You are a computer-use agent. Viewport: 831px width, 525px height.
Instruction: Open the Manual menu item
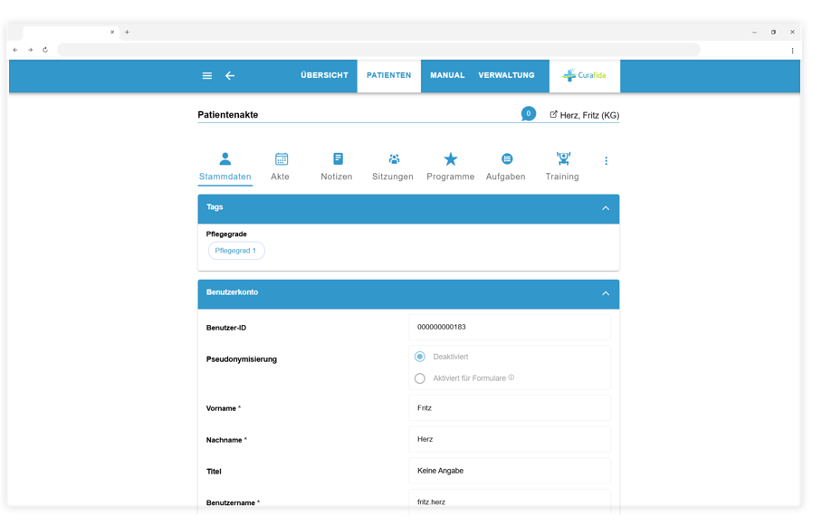[x=447, y=75]
